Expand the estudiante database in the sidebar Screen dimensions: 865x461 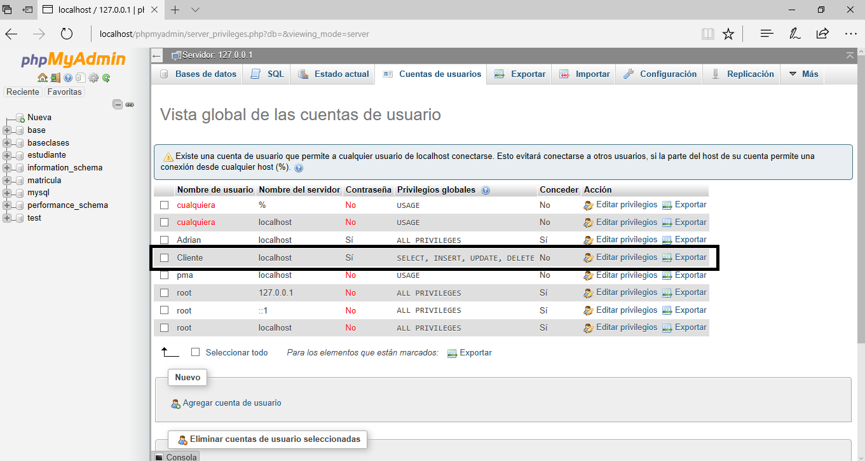[x=6, y=155]
